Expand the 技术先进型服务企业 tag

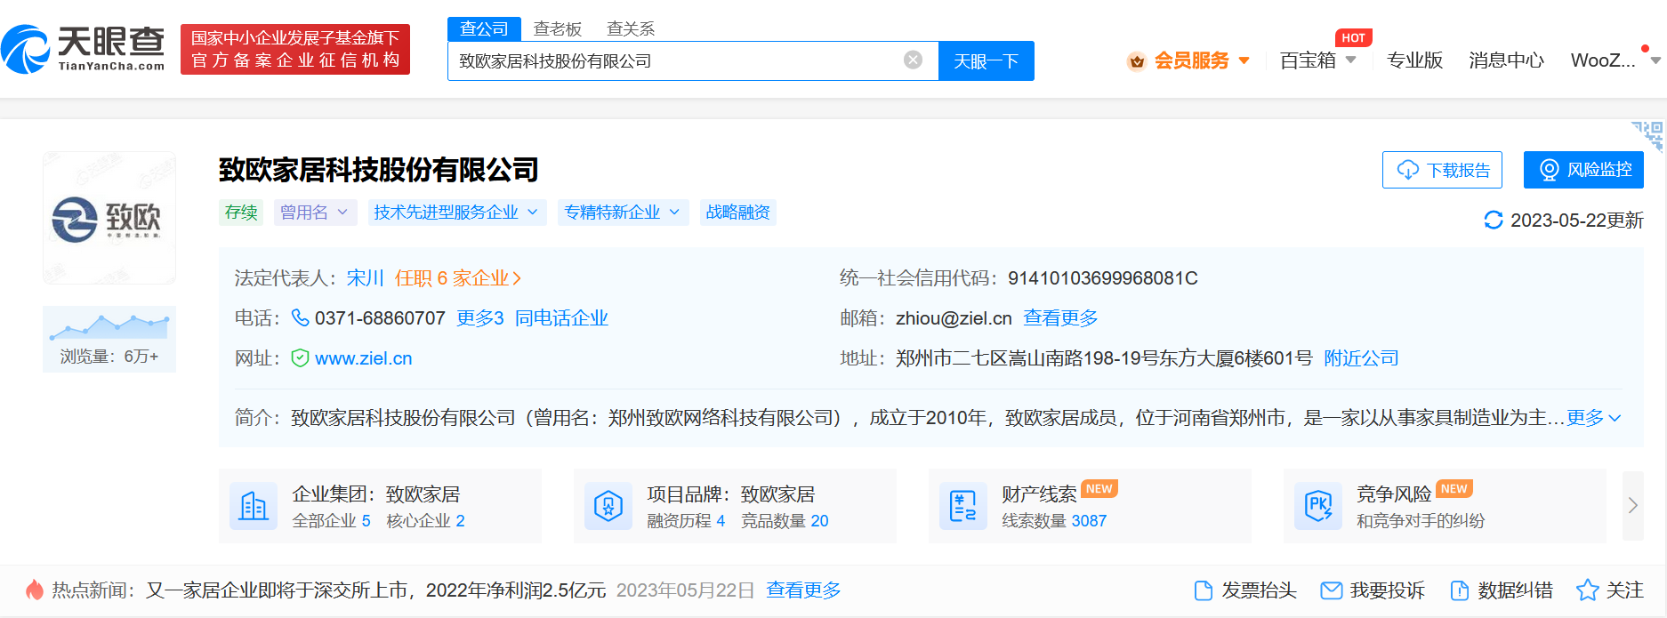pos(456,213)
